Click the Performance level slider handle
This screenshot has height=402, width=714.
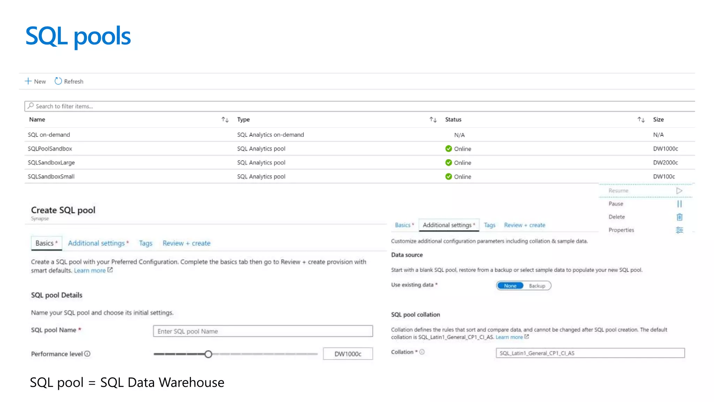tap(208, 354)
